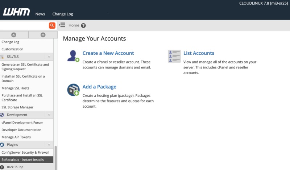The width and height of the screenshot is (290, 170).
Task: Collapse the Development sidebar section
Action: (49, 115)
